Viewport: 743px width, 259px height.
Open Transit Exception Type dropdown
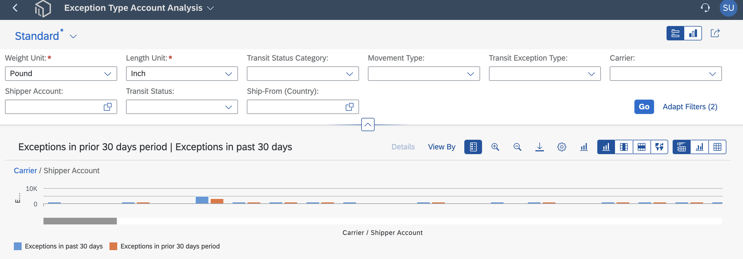tap(591, 74)
